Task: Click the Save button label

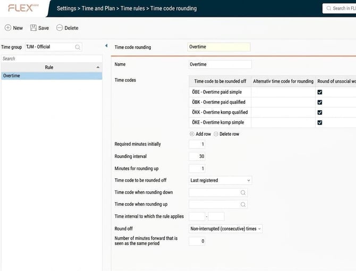Action: point(44,28)
